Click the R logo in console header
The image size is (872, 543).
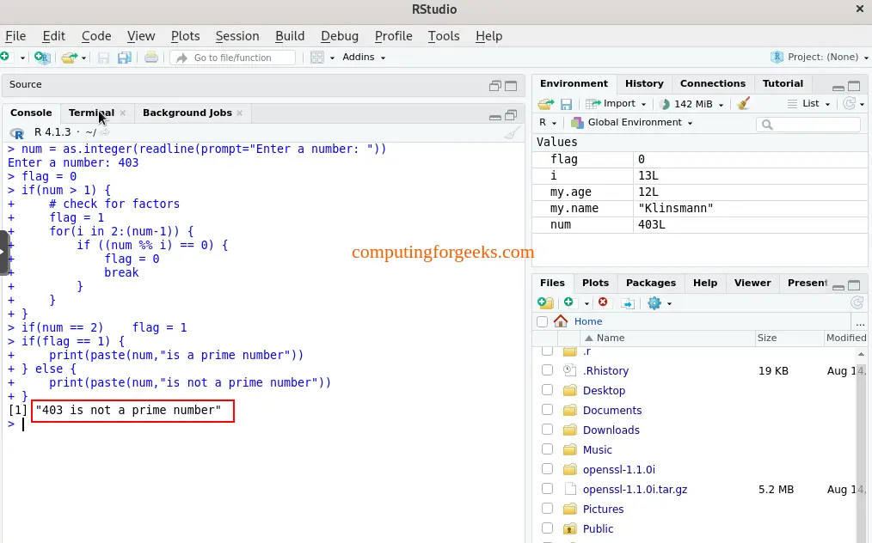point(17,133)
